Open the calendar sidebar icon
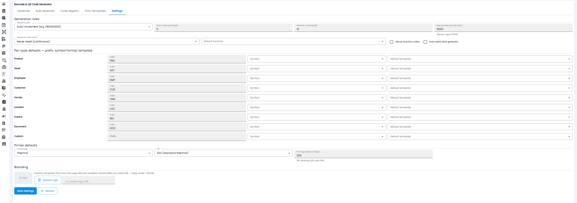The image size is (577, 203). click(4, 25)
